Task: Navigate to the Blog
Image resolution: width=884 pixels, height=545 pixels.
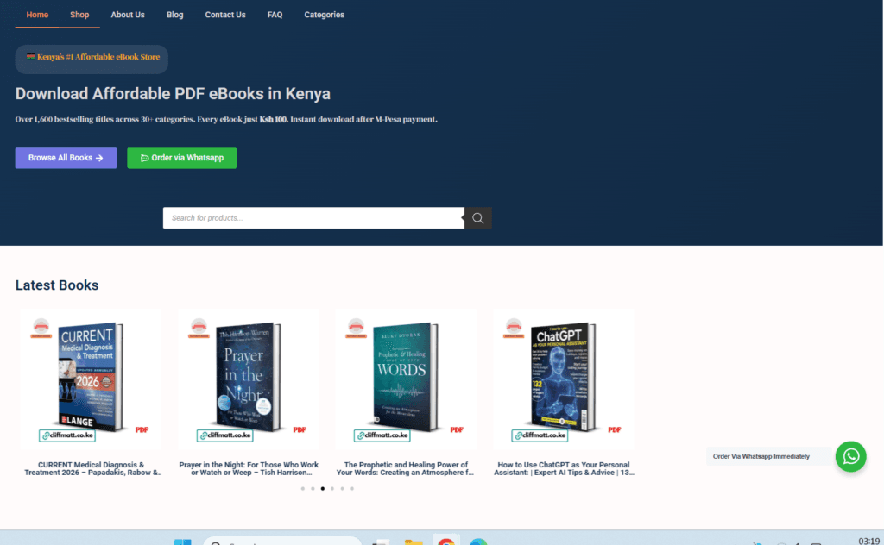Action: pos(174,15)
